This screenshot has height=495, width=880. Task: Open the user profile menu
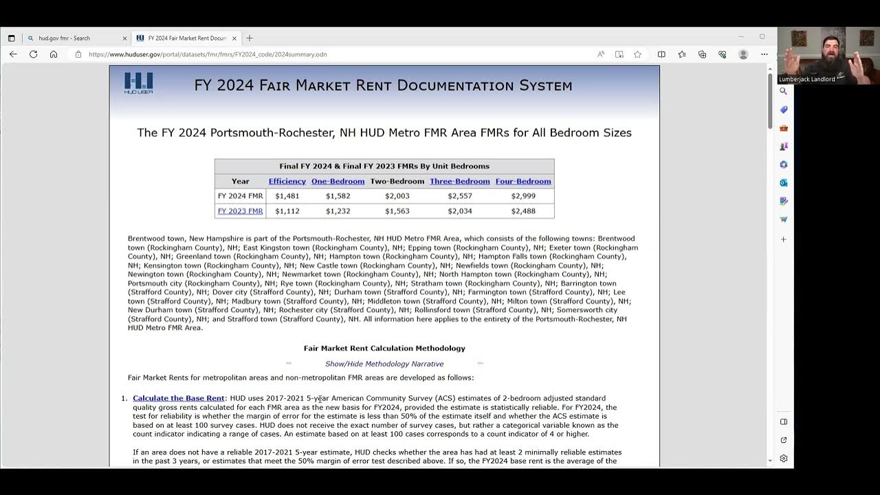743,54
